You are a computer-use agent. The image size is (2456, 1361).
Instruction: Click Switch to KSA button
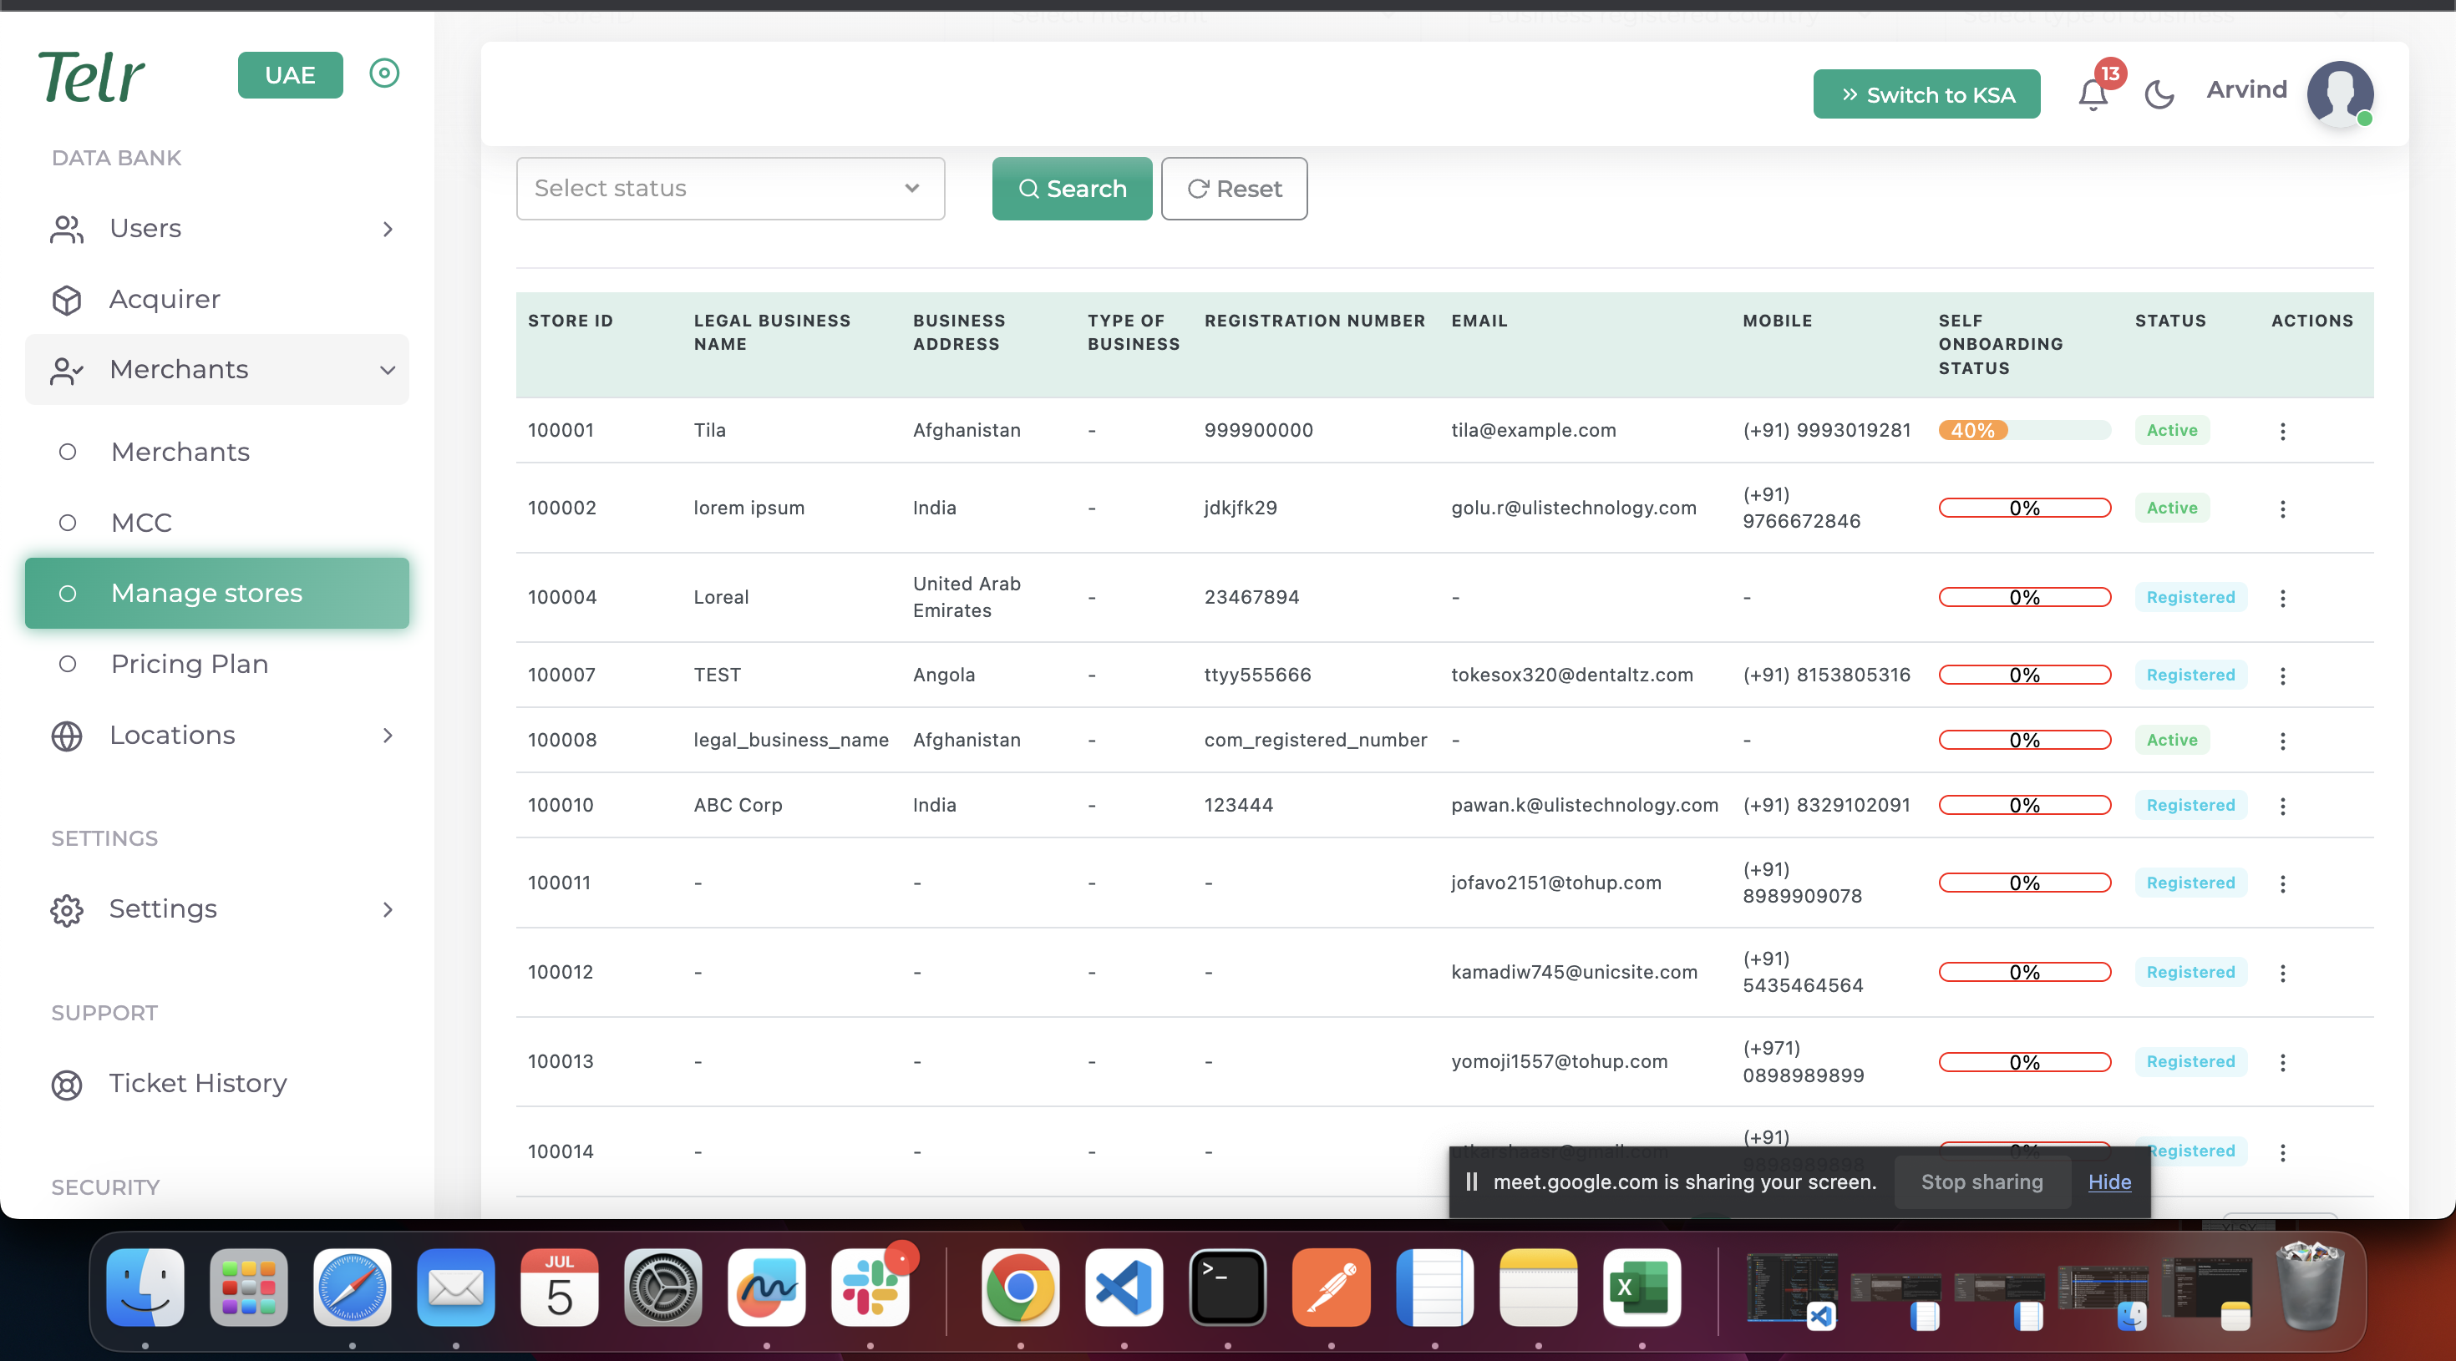coord(1926,94)
